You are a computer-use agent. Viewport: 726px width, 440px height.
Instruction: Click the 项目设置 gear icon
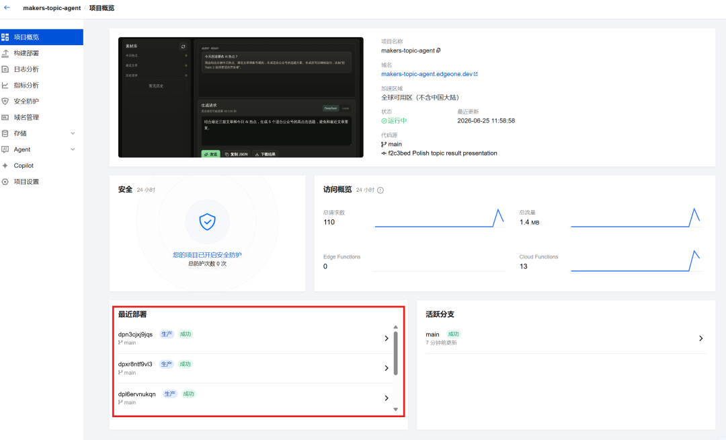click(x=5, y=182)
